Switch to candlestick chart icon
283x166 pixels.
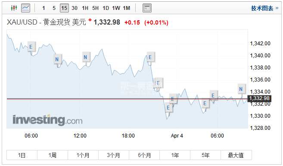14,8
